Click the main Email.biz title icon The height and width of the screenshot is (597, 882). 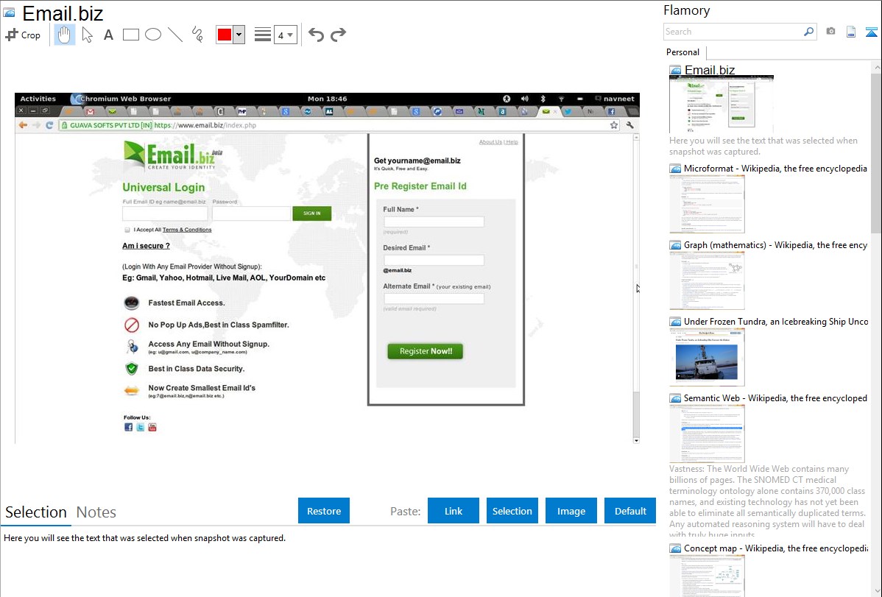coord(9,12)
